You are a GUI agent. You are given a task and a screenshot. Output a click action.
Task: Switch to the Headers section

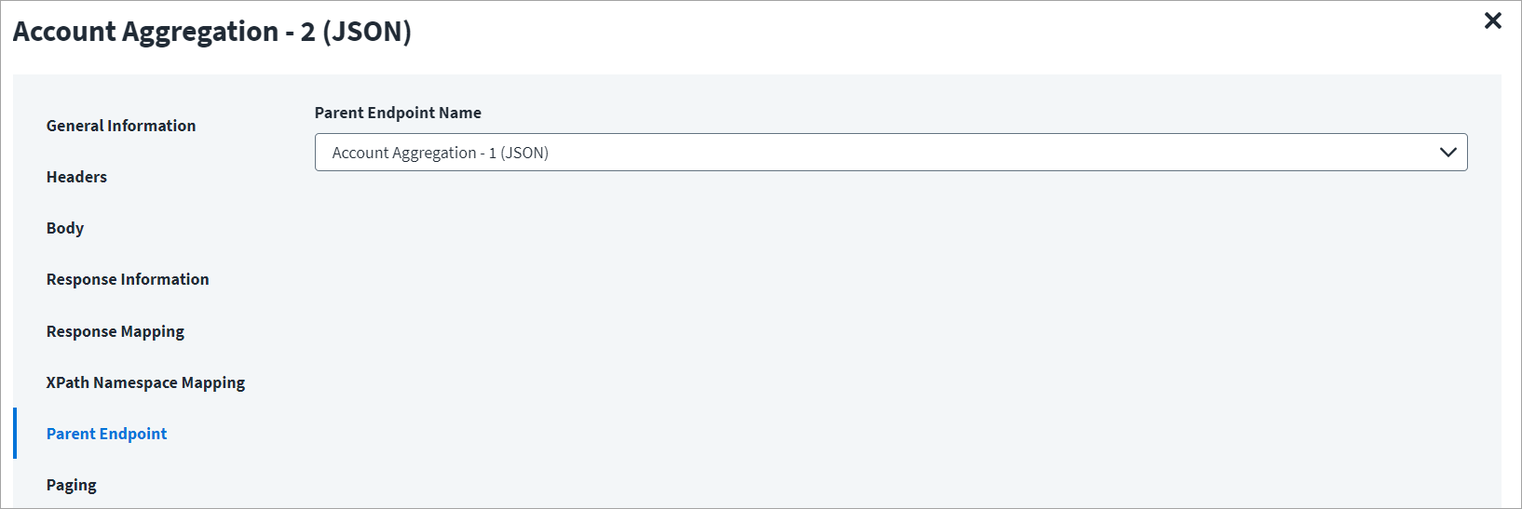pyautogui.click(x=76, y=177)
